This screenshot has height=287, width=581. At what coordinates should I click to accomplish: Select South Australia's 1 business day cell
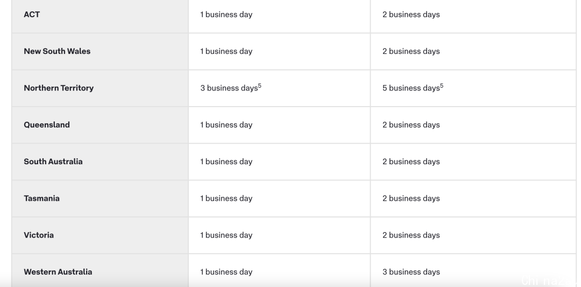coord(279,162)
